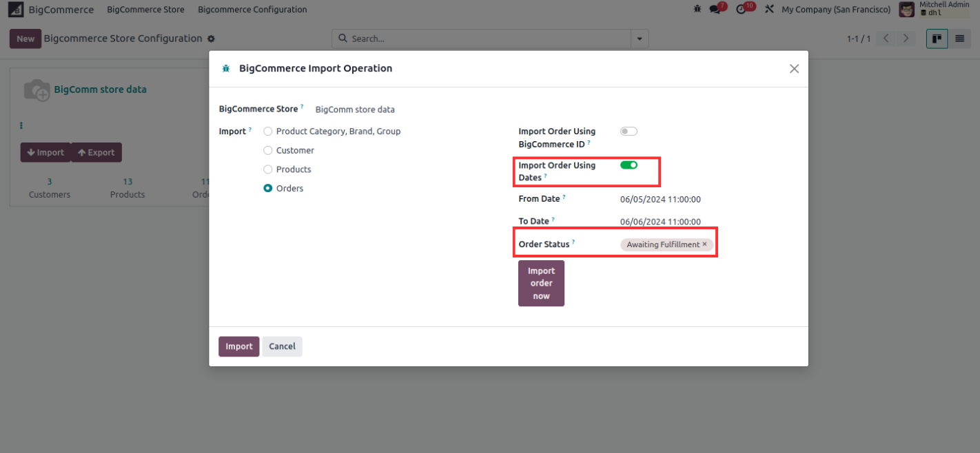The width and height of the screenshot is (980, 453).
Task: Switch to the Kanban view
Action: coord(937,39)
